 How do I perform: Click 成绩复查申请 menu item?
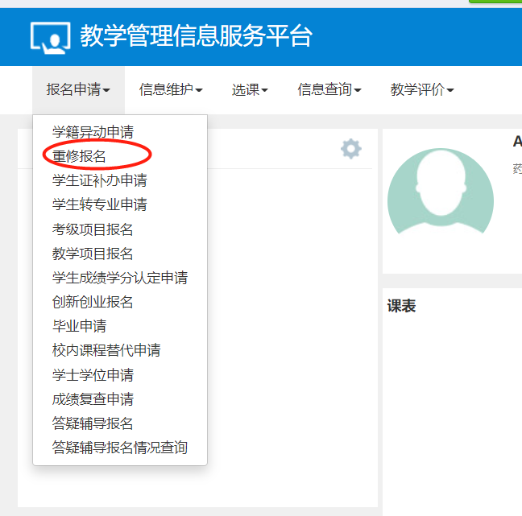[x=93, y=399]
